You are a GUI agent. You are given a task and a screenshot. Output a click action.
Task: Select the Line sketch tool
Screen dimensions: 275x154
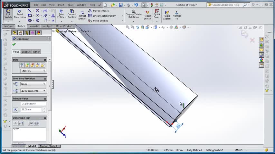(30, 11)
